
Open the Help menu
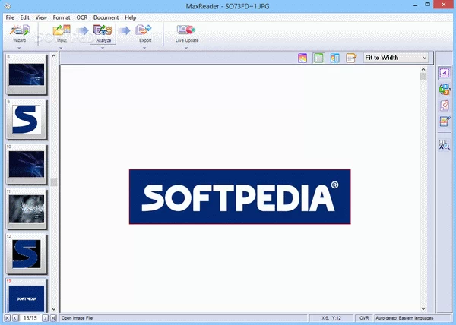131,17
